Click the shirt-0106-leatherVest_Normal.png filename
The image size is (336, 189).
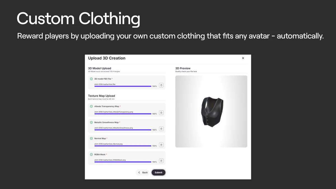(x=108, y=144)
